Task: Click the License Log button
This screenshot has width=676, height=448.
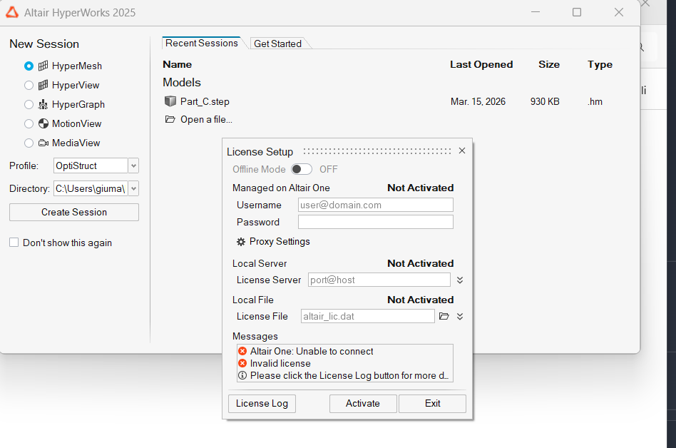Action: click(262, 404)
